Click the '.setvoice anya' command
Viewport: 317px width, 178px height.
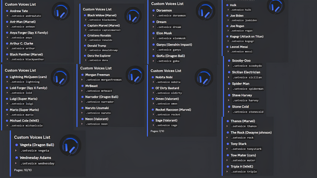click(21, 37)
